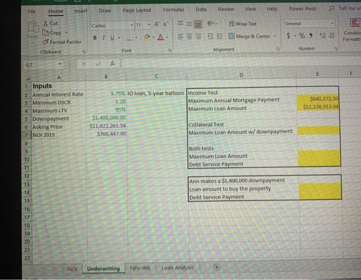Apply the Borders icon
This screenshot has width=361, height=280.
[129, 38]
